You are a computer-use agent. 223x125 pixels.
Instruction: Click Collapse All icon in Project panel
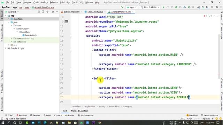(47, 12)
